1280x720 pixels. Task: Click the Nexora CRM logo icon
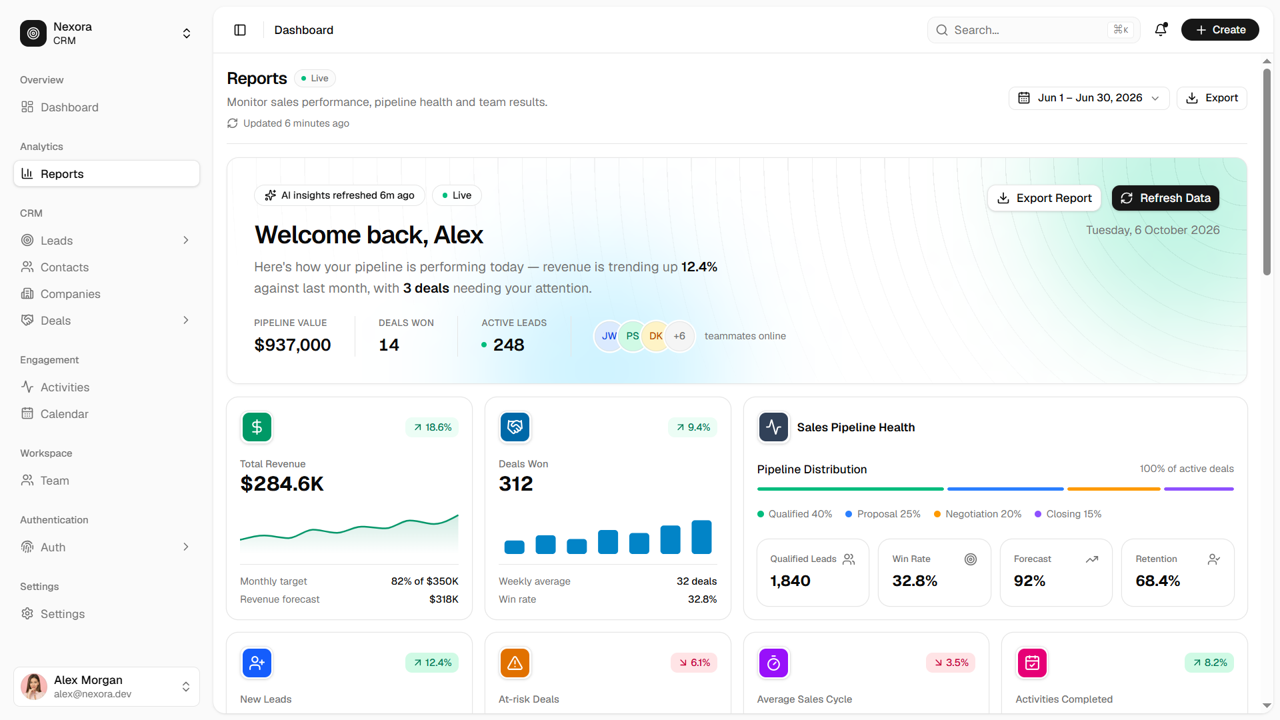click(x=33, y=33)
